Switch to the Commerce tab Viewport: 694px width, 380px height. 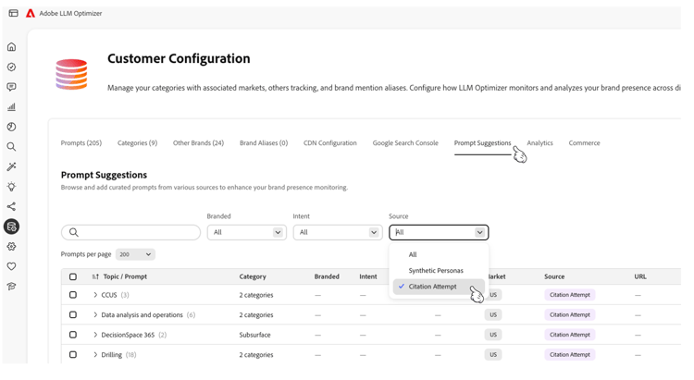tap(584, 143)
